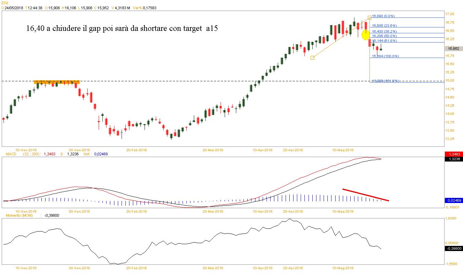463x274 pixels.
Task: Click the black signal value tag 1,3236
Action: (453, 159)
